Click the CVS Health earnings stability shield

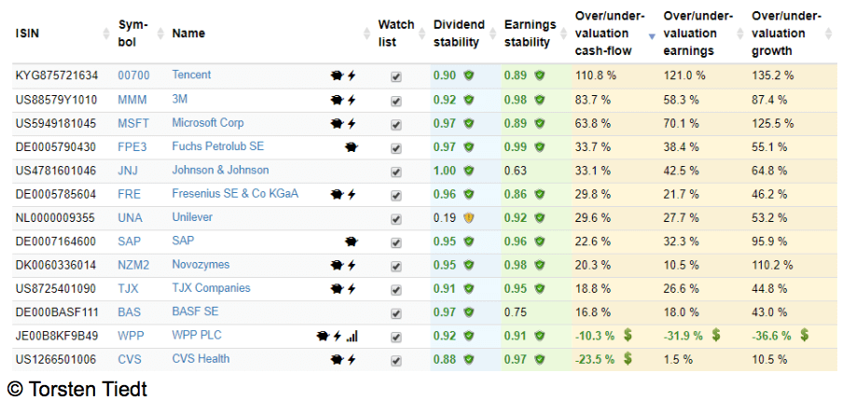pyautogui.click(x=539, y=359)
